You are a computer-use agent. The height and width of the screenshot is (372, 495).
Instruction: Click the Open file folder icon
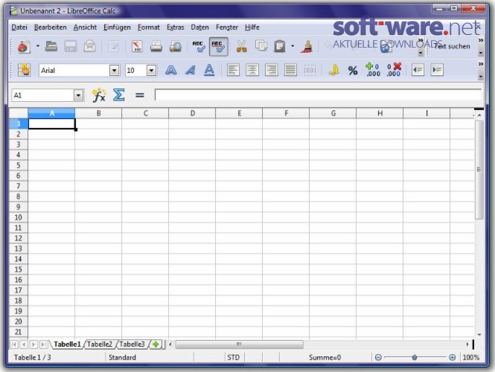pyautogui.click(x=51, y=46)
